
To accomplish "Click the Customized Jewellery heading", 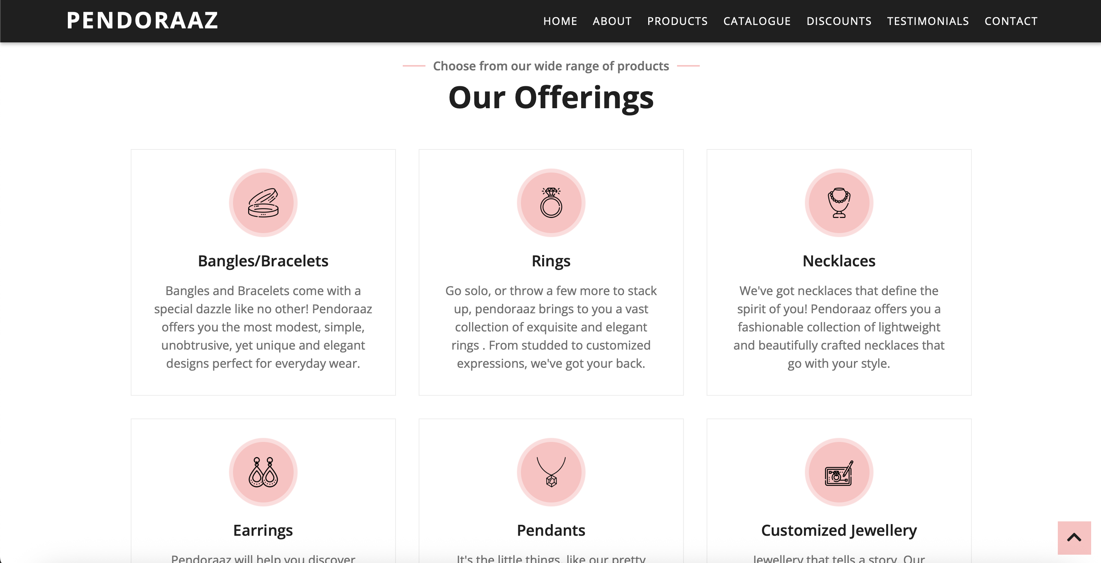I will (x=838, y=530).
